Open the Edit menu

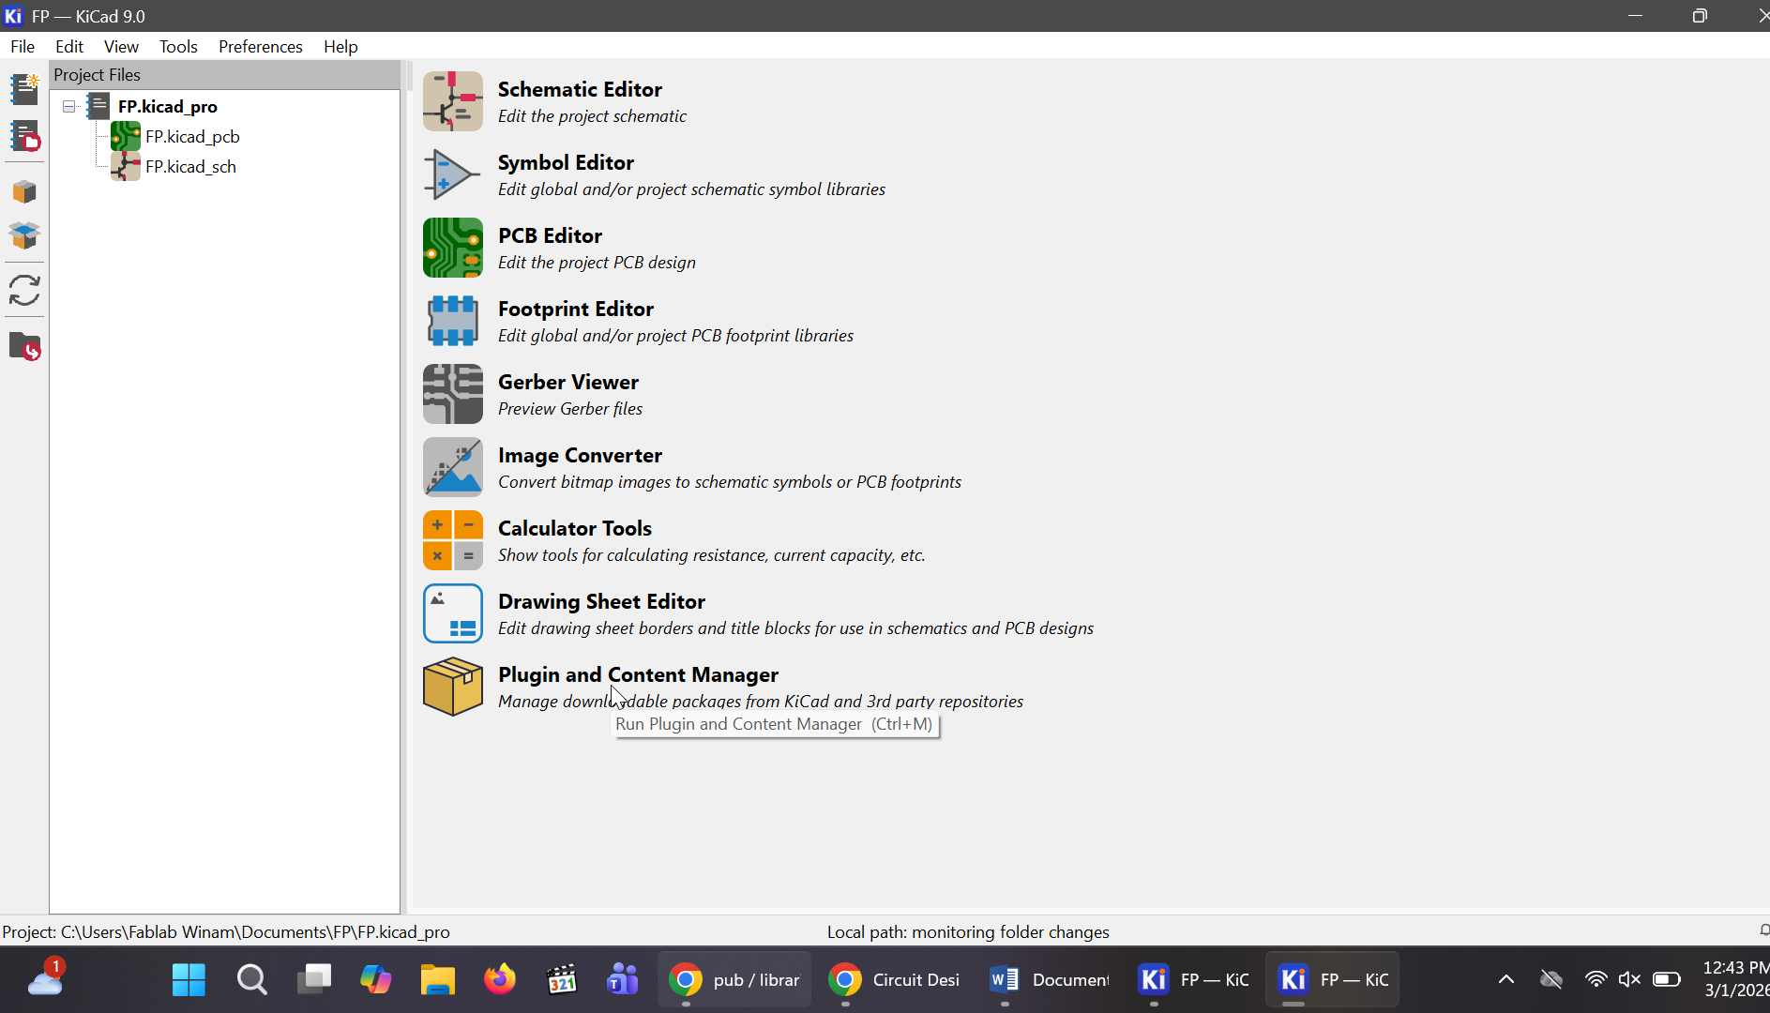point(69,46)
